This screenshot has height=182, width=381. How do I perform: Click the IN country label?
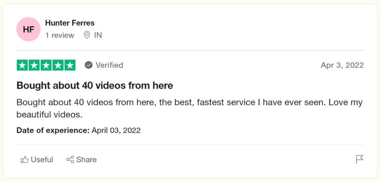pos(98,35)
